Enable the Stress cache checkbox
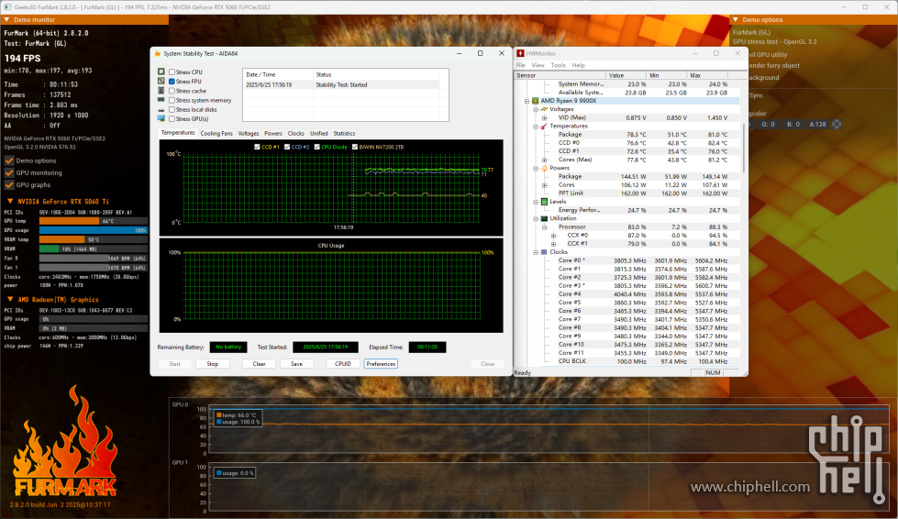898x519 pixels. (x=172, y=91)
